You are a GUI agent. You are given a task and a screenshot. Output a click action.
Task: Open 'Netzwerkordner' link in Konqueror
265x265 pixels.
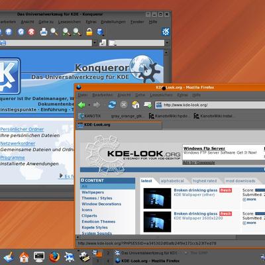click(x=18, y=143)
